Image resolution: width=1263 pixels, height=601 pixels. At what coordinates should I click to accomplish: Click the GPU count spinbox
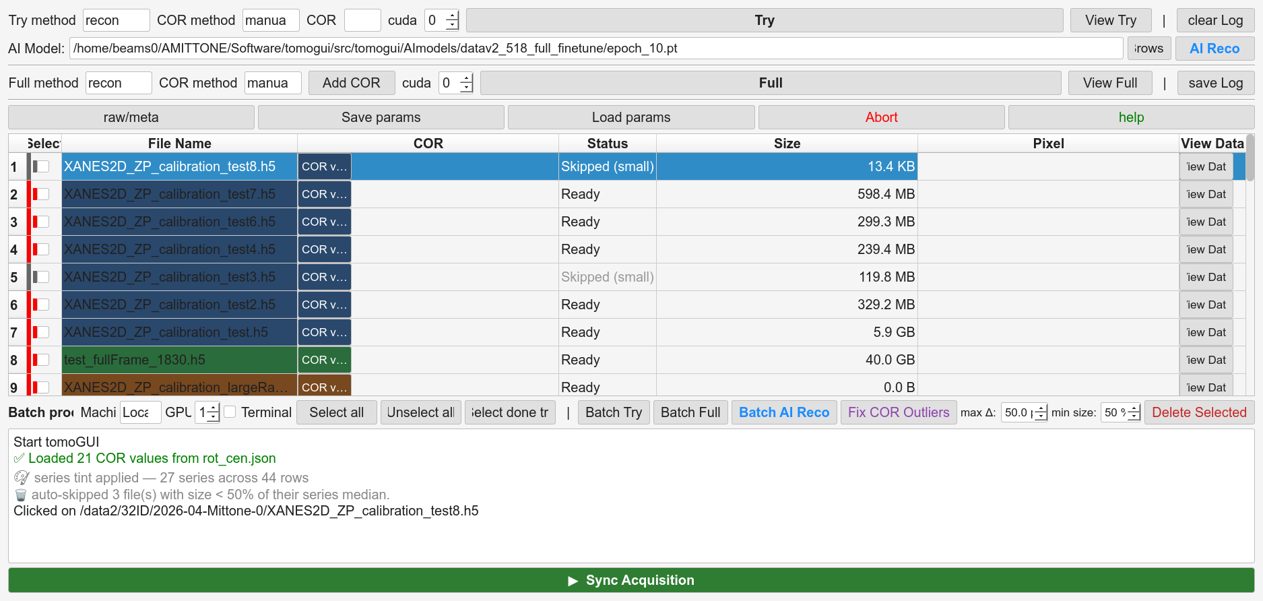[x=207, y=412]
